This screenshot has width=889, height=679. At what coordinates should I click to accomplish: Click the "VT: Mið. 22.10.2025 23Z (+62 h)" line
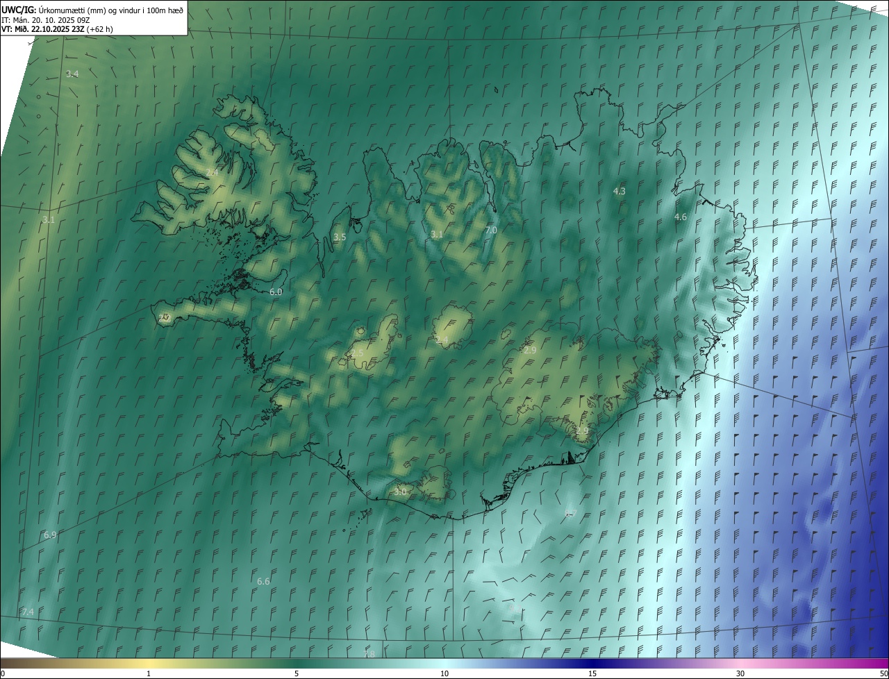pos(58,29)
